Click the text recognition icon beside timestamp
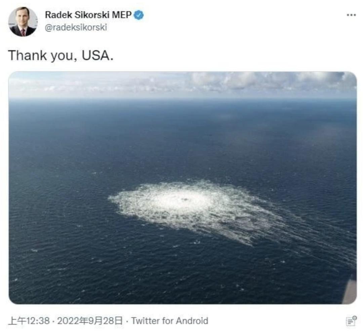 click(x=351, y=321)
